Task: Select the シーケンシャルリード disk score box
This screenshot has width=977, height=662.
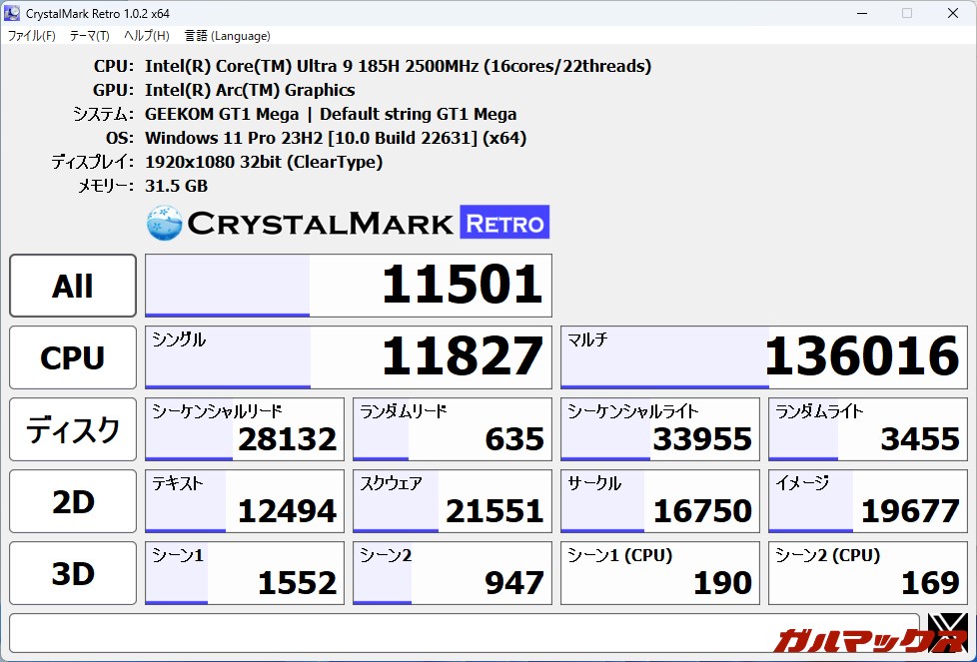Action: (x=244, y=429)
